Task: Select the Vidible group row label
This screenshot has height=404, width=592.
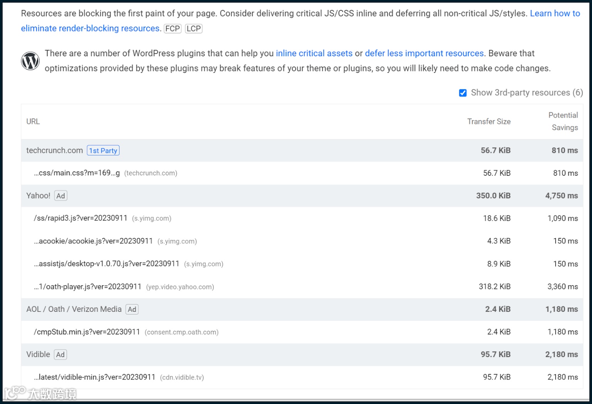Action: 38,355
